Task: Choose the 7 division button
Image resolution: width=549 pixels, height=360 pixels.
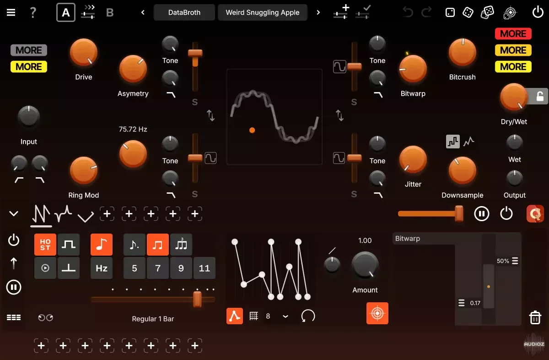Action: (x=158, y=268)
